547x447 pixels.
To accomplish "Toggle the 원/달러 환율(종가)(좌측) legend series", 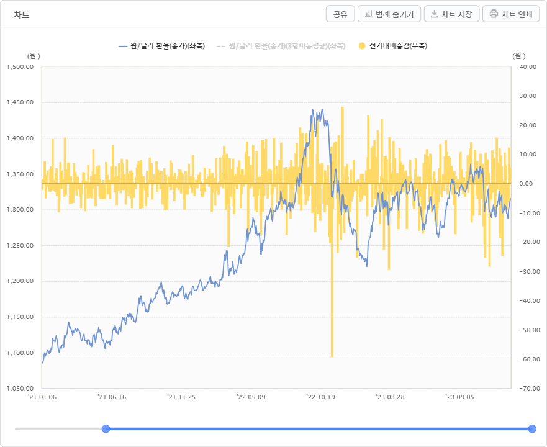I will tap(162, 46).
